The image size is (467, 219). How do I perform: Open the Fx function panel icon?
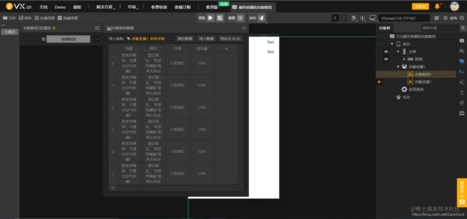point(462,71)
